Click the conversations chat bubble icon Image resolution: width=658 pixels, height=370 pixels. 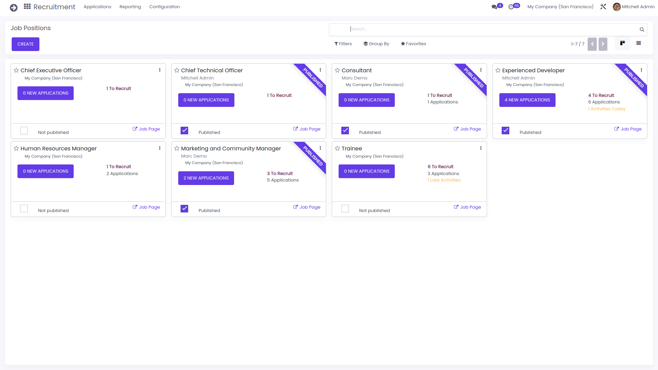pyautogui.click(x=494, y=7)
